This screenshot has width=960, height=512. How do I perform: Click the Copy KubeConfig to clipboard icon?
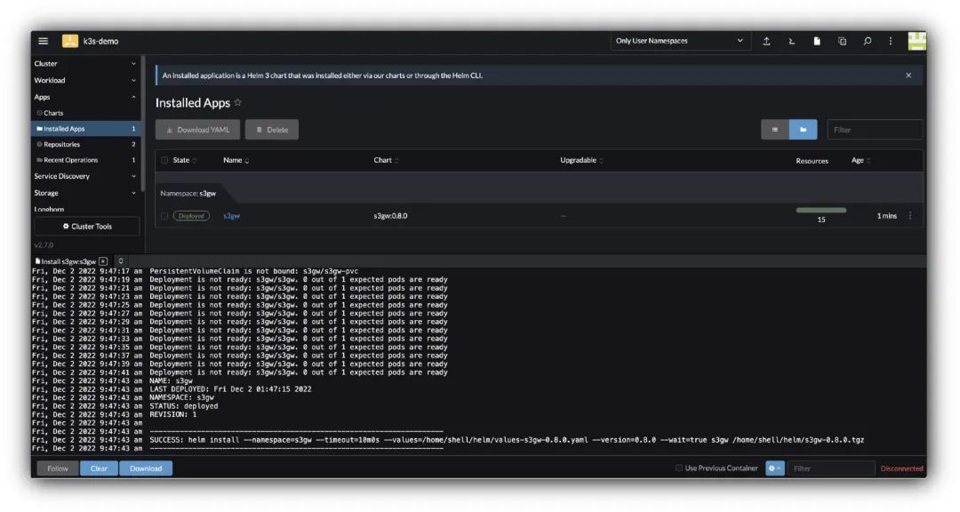pos(842,41)
